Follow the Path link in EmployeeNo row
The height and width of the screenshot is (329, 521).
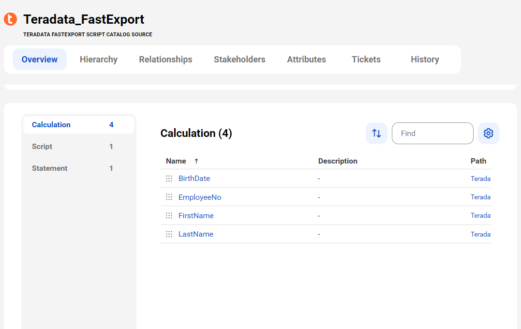480,197
